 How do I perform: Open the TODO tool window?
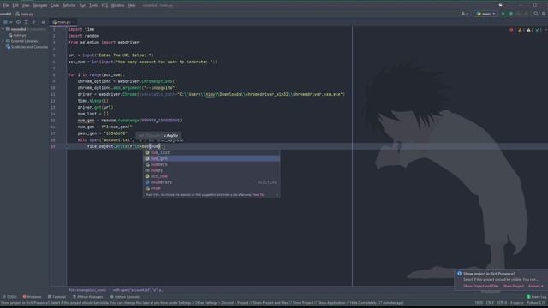pos(9,297)
